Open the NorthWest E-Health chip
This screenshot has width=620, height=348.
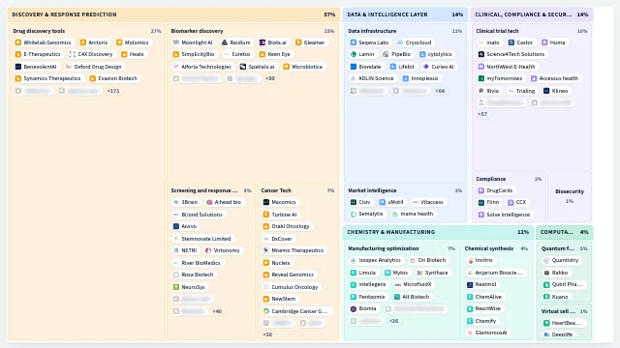[508, 67]
